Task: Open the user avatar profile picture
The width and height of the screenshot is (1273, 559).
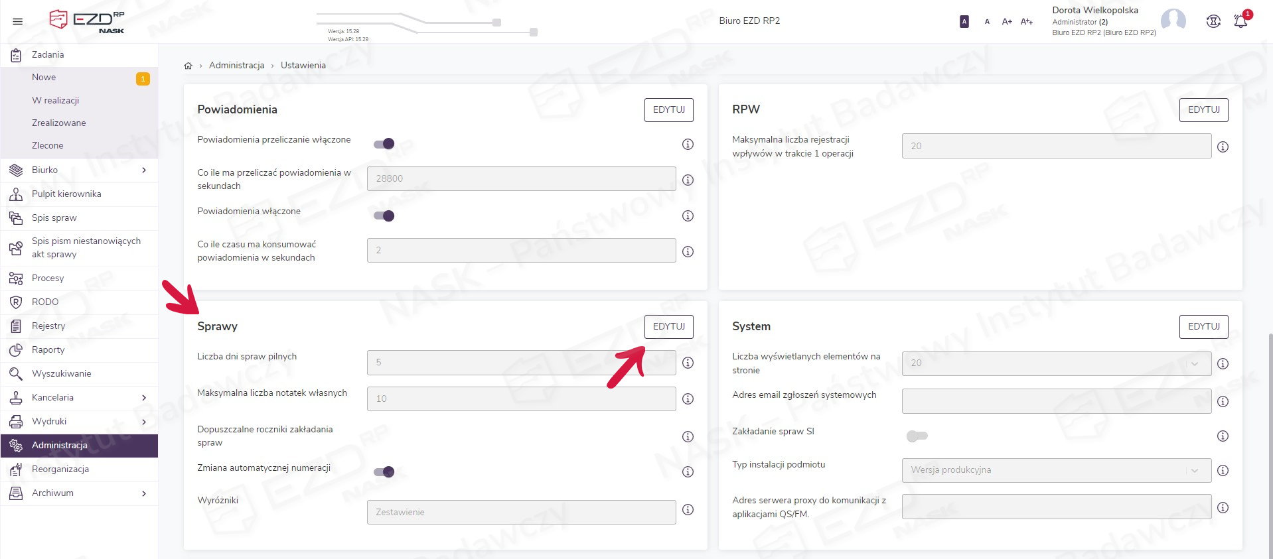Action: point(1173,21)
